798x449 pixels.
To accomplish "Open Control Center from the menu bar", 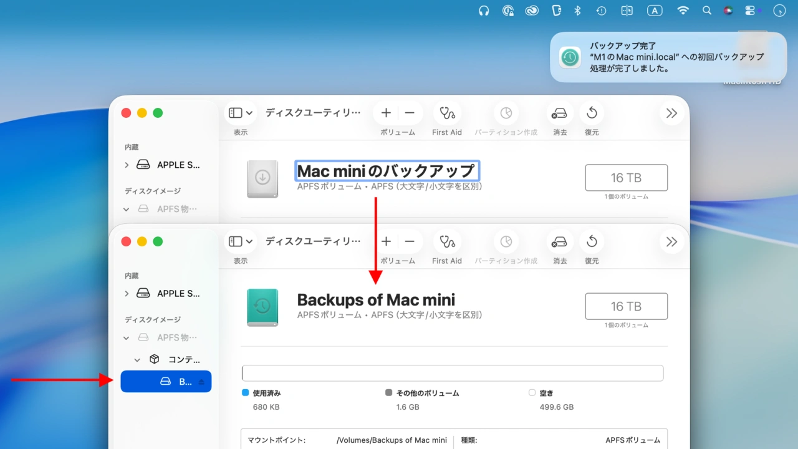I will 751,10.
